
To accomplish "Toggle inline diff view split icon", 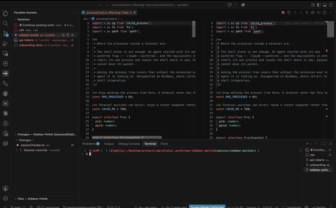I will point(325,13).
